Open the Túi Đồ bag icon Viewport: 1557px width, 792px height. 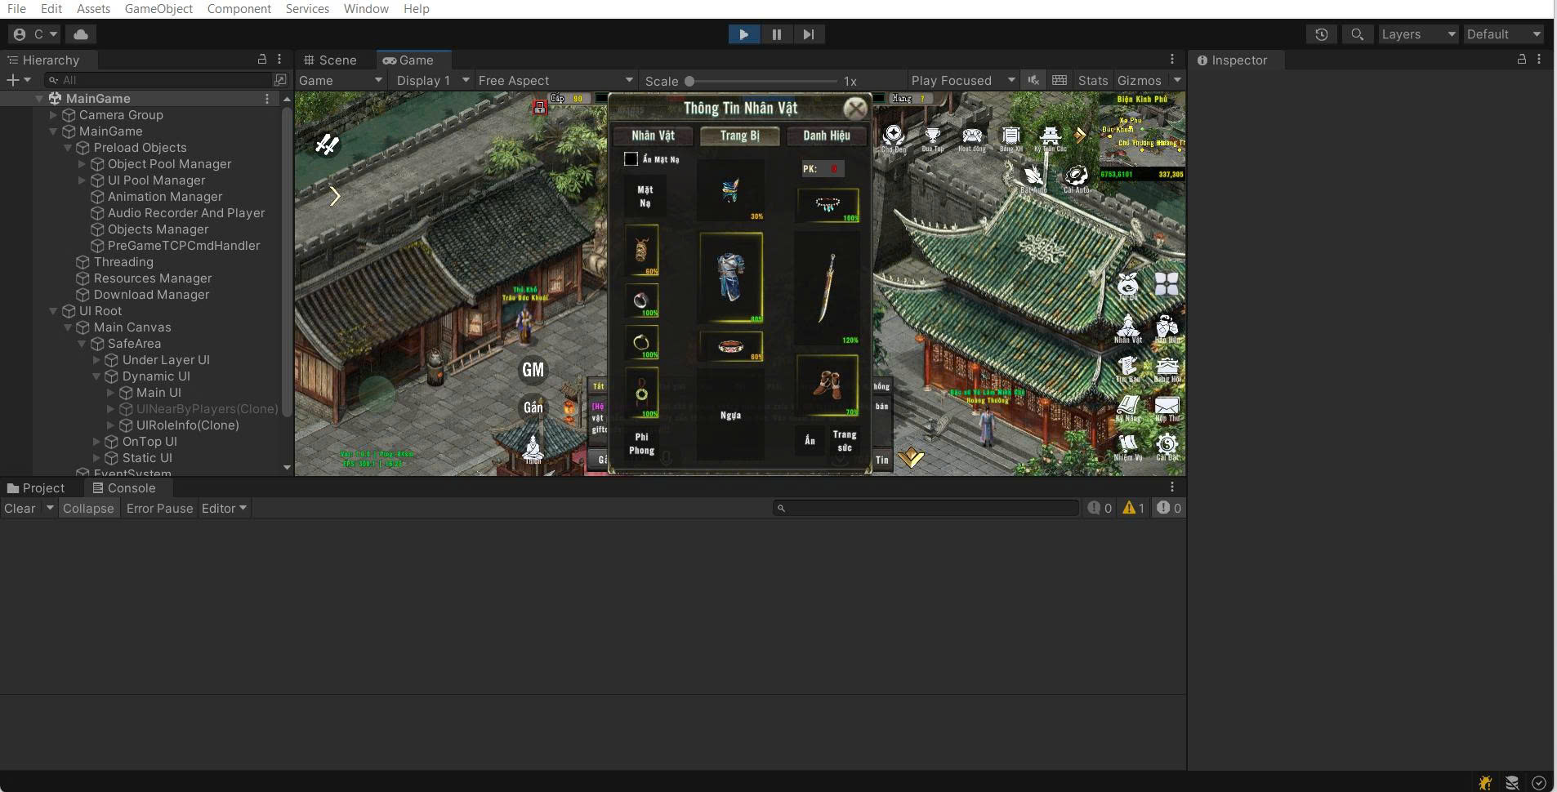click(x=1128, y=285)
